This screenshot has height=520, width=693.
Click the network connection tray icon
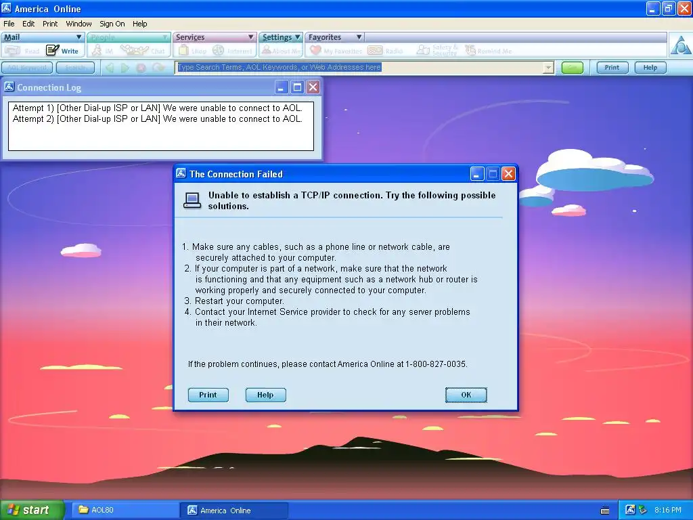tap(643, 510)
